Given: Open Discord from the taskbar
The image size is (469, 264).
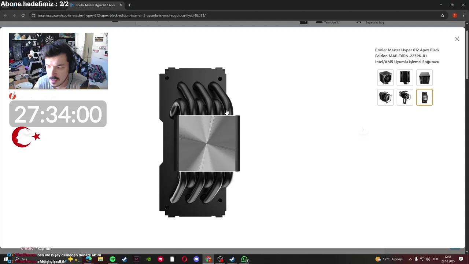Looking at the screenshot, I should click(196, 259).
